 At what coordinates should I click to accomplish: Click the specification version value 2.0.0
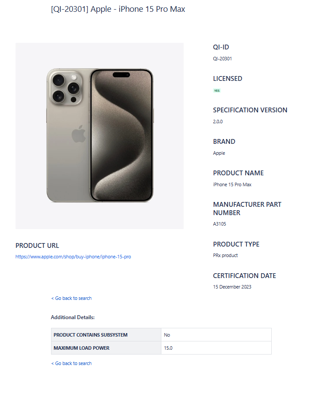218,122
